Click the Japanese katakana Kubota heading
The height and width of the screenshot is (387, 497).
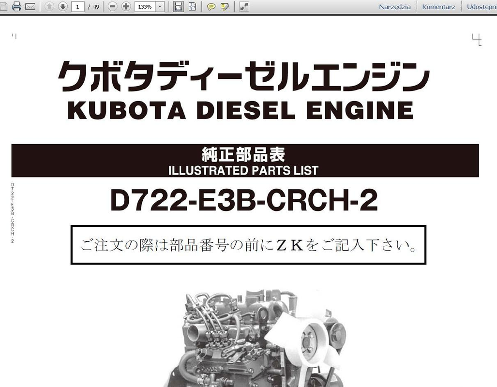pos(244,76)
